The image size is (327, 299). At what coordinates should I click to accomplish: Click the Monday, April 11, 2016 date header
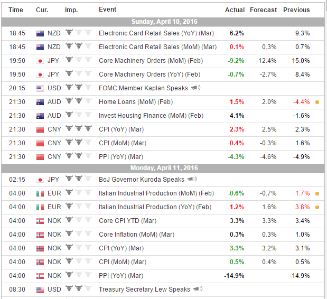(163, 168)
